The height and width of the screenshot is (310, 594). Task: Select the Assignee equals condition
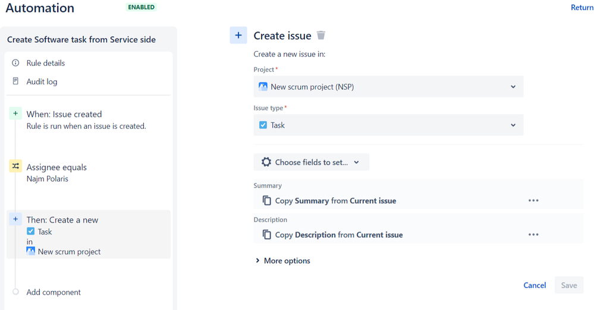tap(56, 167)
